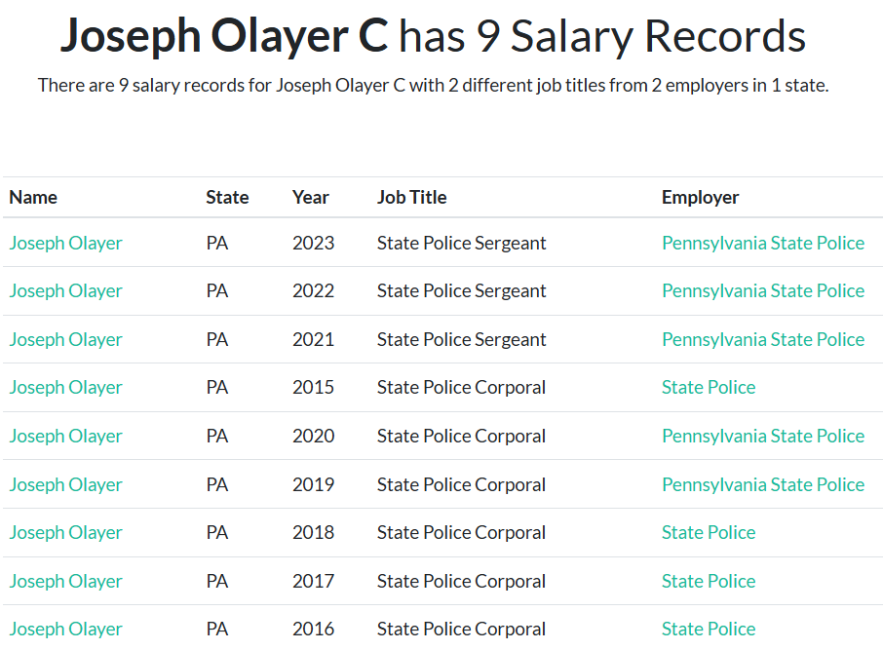This screenshot has height=650, width=883.
Task: Open Joseph Olayer name link for 2022
Action: (66, 290)
